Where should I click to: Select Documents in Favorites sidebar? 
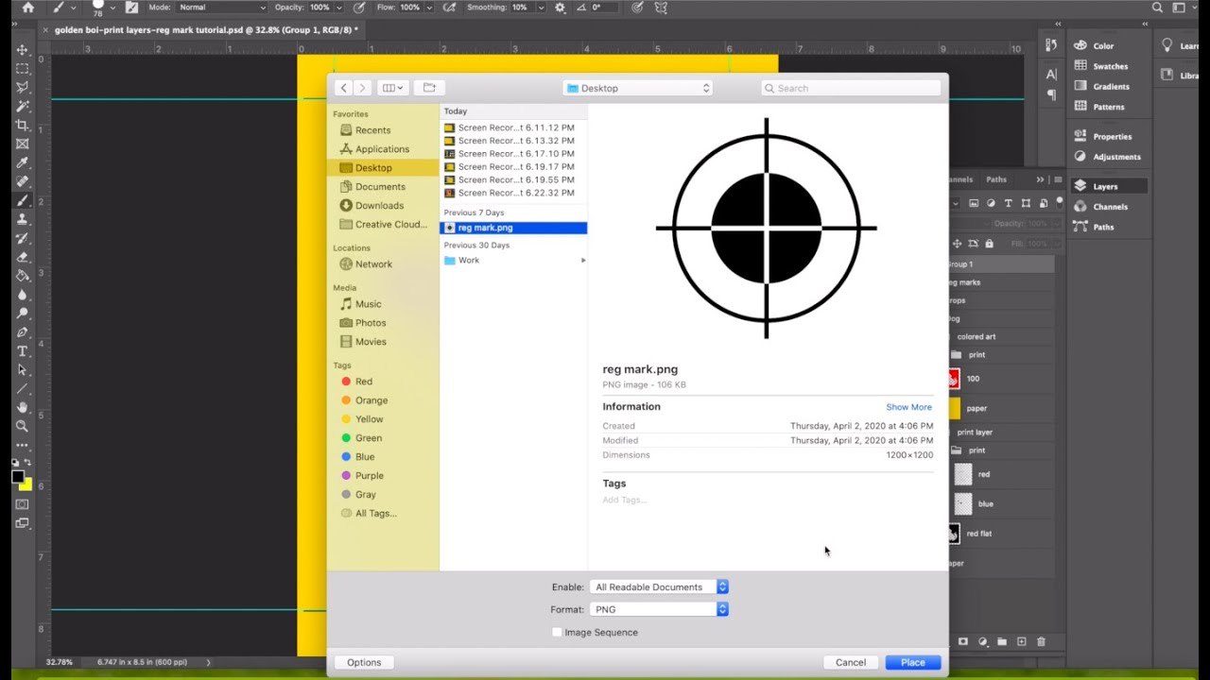coord(381,187)
